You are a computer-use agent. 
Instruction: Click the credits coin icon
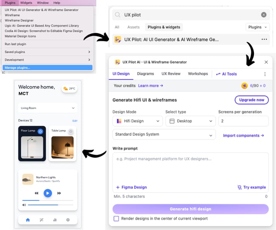[x=244, y=85]
